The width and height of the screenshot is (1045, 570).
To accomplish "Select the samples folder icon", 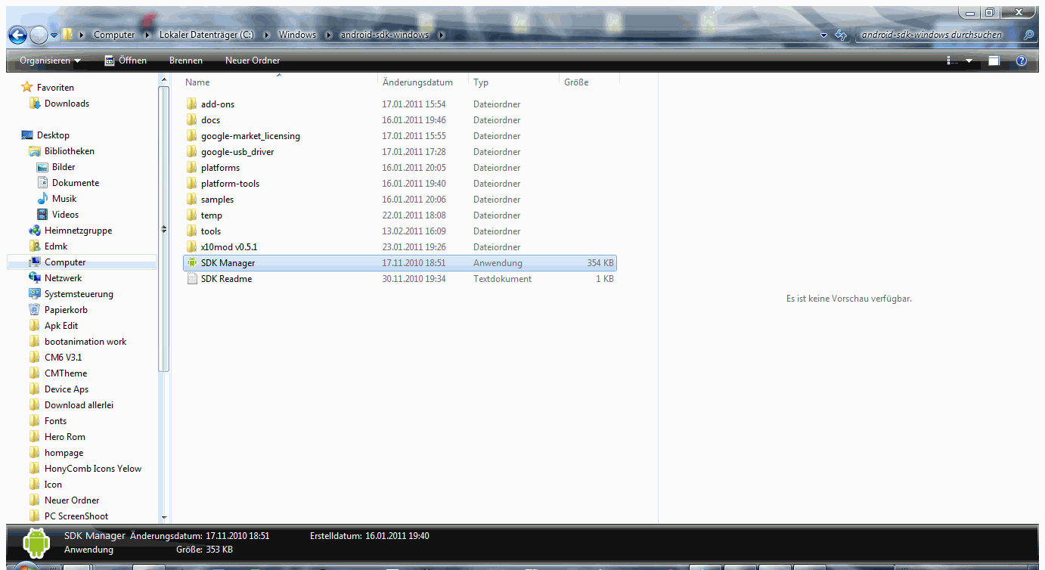I will pos(191,200).
